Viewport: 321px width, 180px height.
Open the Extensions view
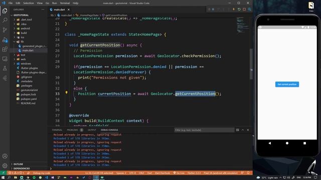5,49
